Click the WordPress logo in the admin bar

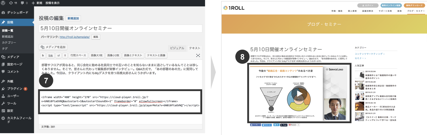coord(3,3)
